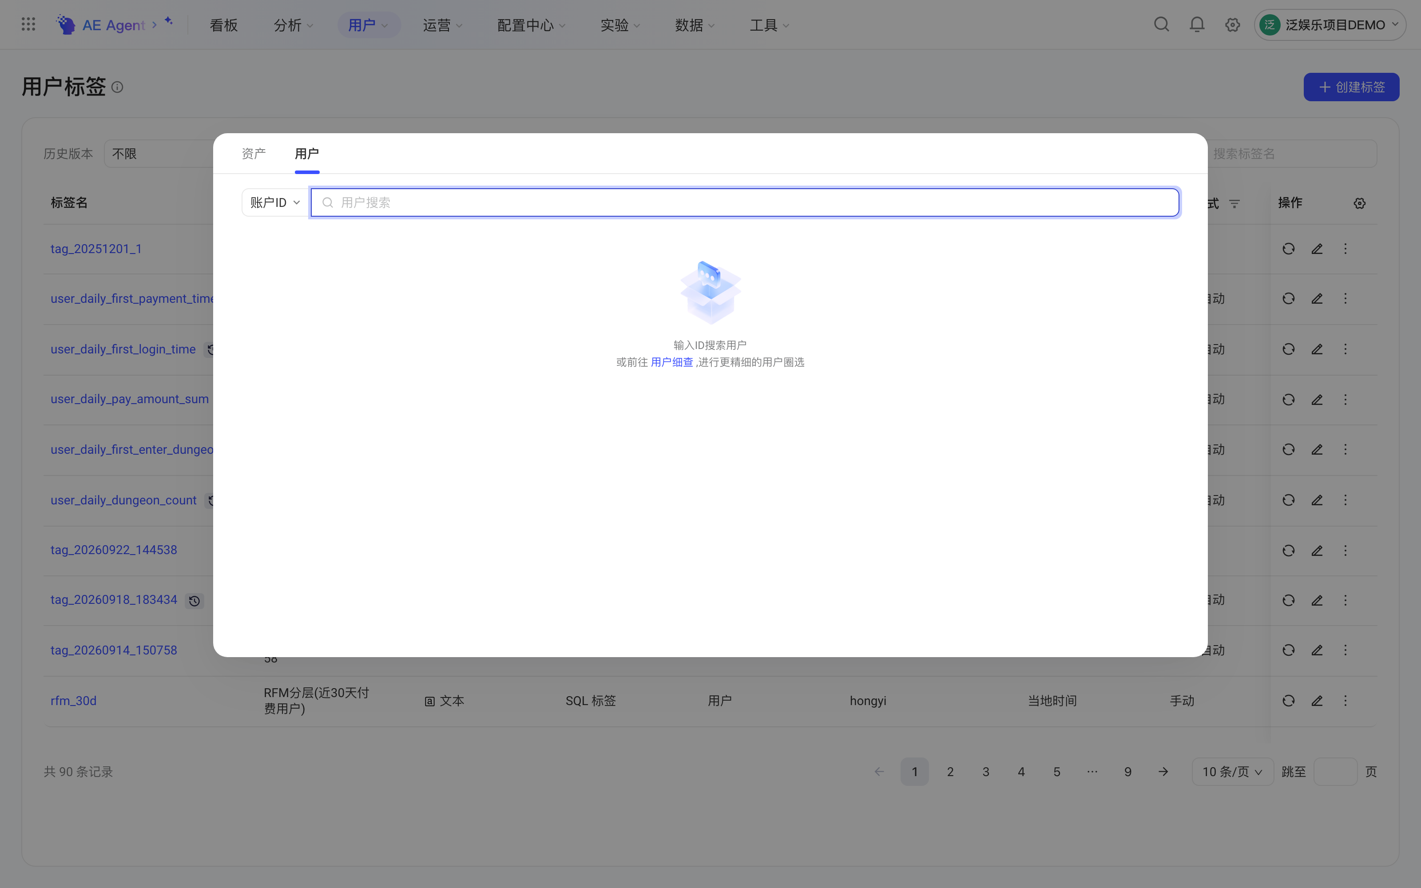Open the notifications bell icon
This screenshot has width=1421, height=888.
tap(1197, 25)
